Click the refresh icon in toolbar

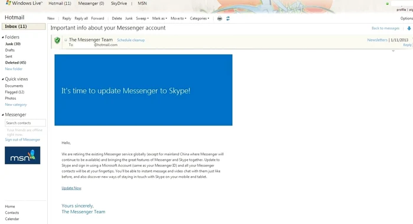[228, 18]
